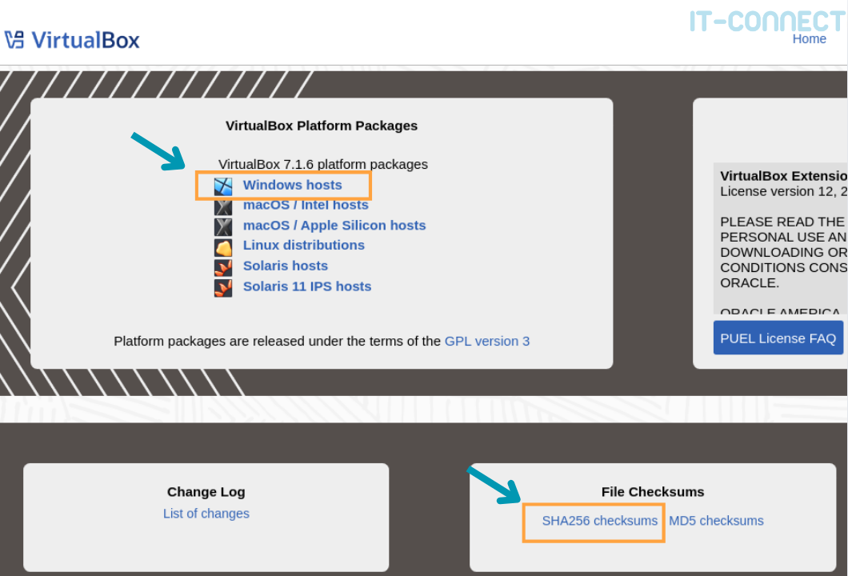
Task: Click the Solaris 11 IPS hosts icon
Action: tap(223, 288)
